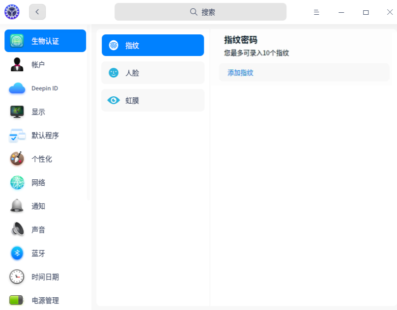Open the 帐户 settings in the sidebar
Image resolution: width=397 pixels, height=310 pixels.
tap(44, 64)
